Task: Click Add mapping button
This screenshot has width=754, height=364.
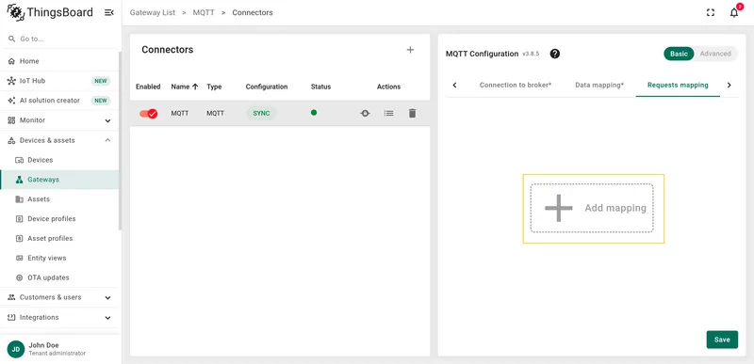Action: (592, 208)
